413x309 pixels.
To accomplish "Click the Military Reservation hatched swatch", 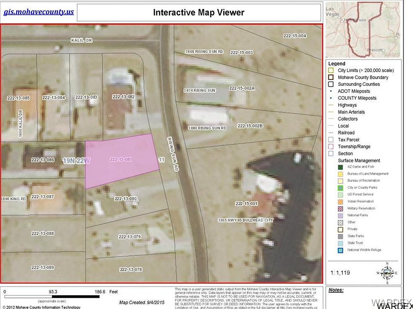I will (x=340, y=208).
